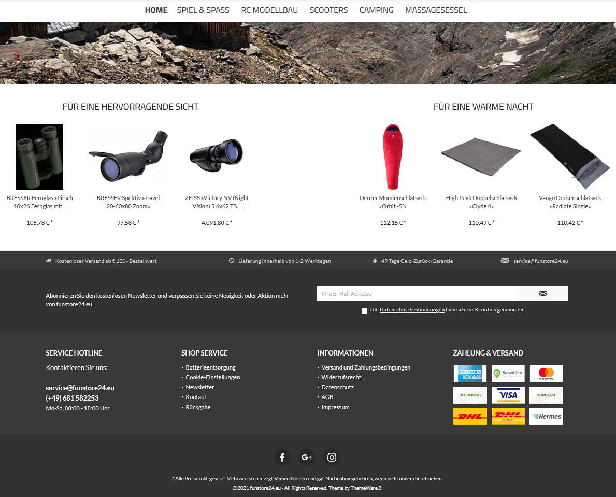Image resolution: width=616 pixels, height=497 pixels.
Task: Click the VISA payment logo
Action: pos(508,395)
